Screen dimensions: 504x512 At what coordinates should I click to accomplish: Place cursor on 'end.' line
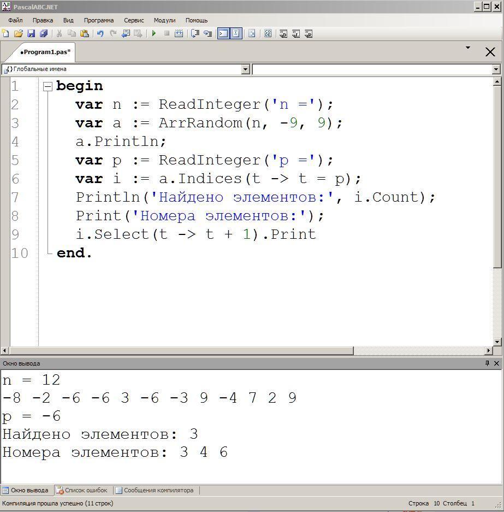74,253
